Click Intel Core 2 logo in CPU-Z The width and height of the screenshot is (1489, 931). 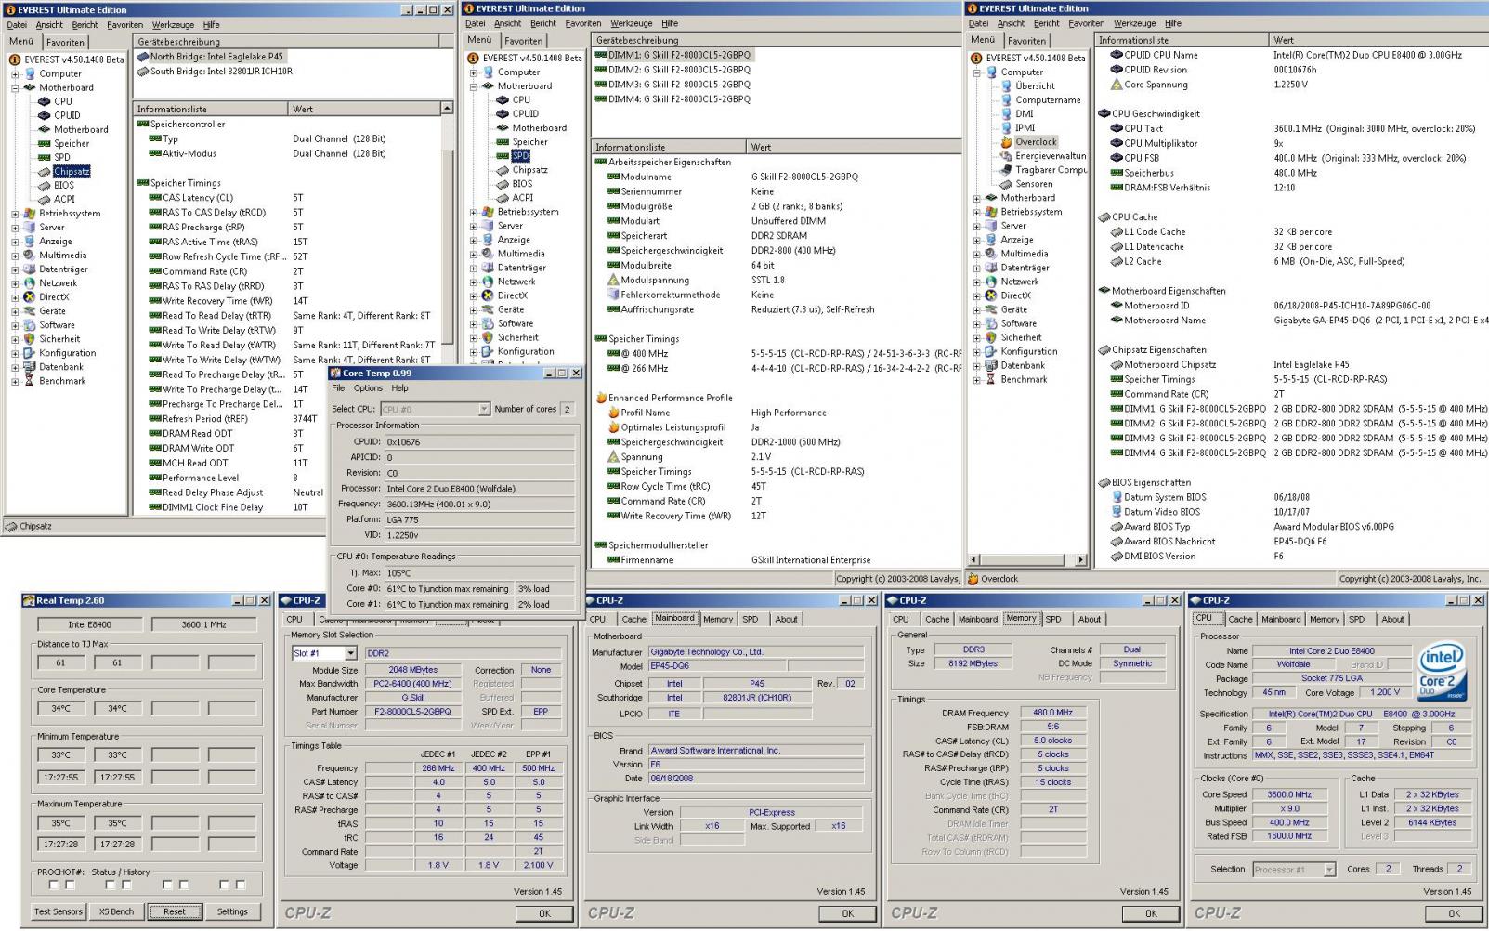tap(1442, 672)
